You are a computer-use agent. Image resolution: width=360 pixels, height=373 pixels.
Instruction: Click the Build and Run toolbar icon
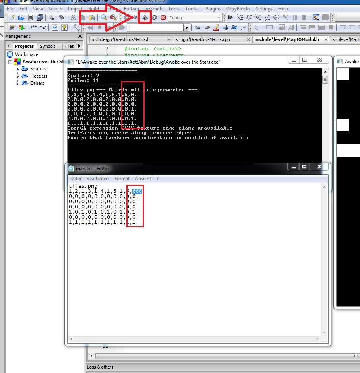tap(145, 17)
